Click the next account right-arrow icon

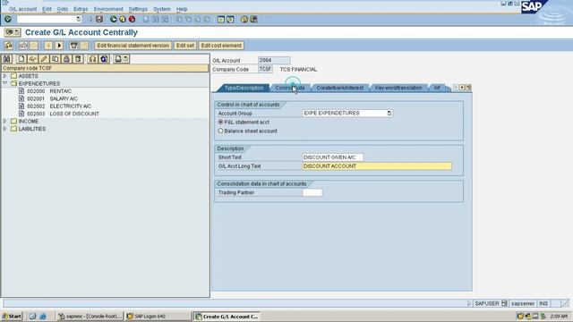[x=59, y=46]
